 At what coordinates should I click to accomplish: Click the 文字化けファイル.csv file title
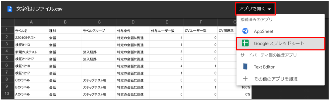pyautogui.click(x=39, y=9)
